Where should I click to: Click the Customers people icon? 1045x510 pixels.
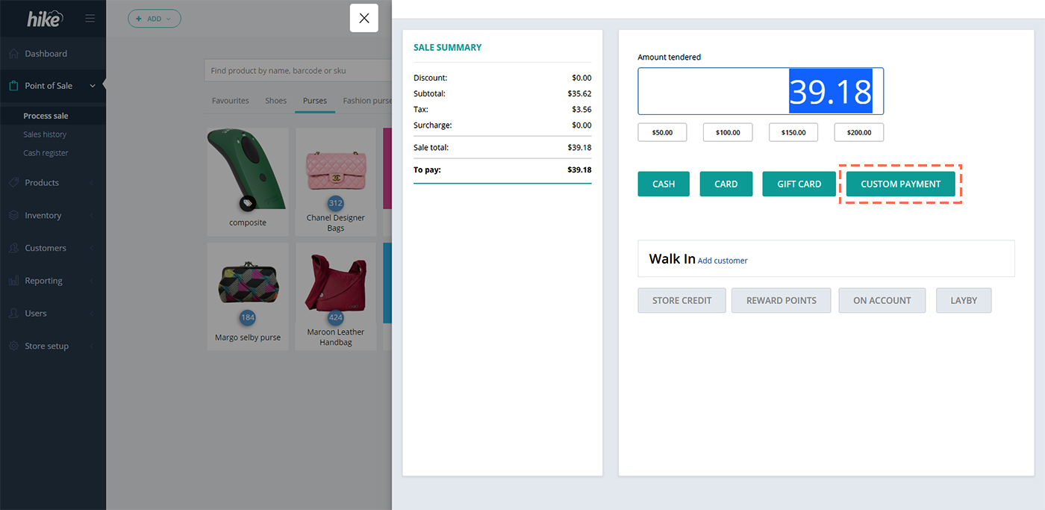coord(13,248)
